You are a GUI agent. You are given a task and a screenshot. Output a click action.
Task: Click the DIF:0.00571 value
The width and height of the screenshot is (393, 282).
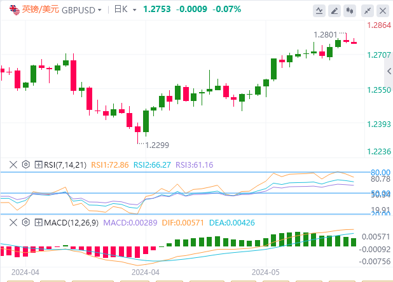tap(183, 223)
